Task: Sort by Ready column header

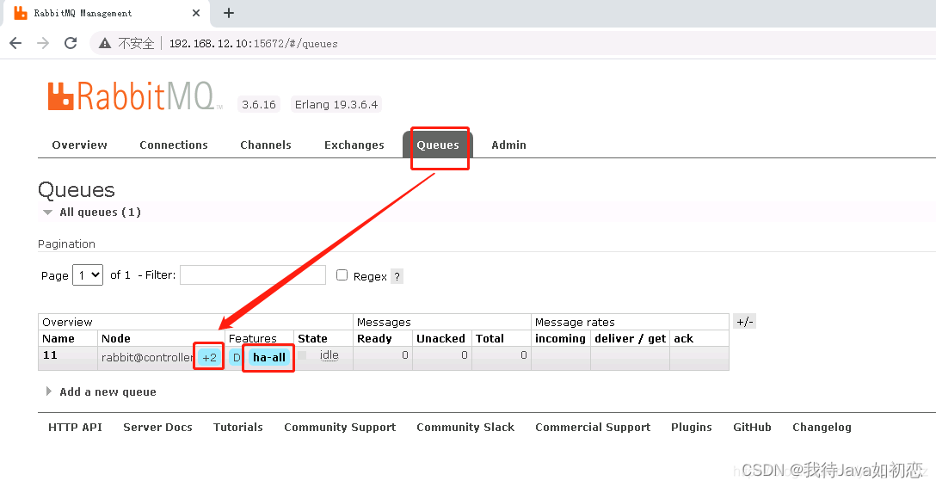Action: click(374, 338)
